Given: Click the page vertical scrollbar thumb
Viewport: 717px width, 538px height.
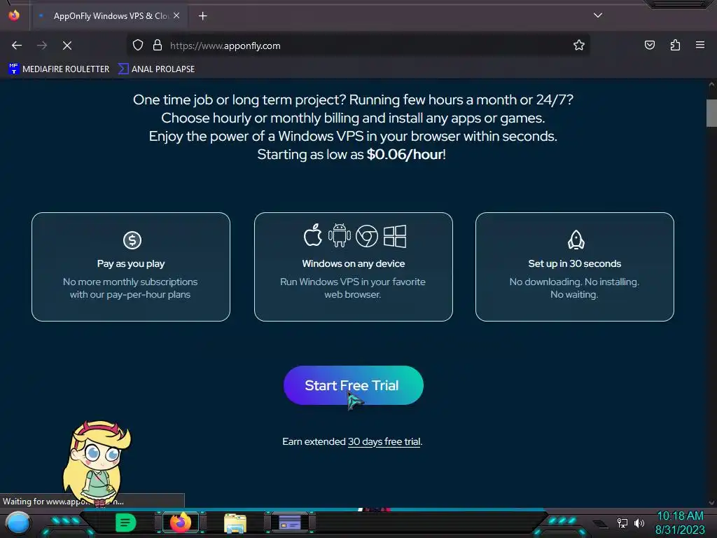Looking at the screenshot, I should pos(711,113).
